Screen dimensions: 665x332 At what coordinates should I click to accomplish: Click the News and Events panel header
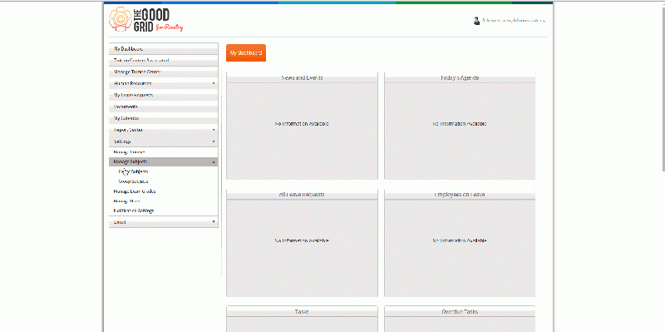click(x=302, y=77)
